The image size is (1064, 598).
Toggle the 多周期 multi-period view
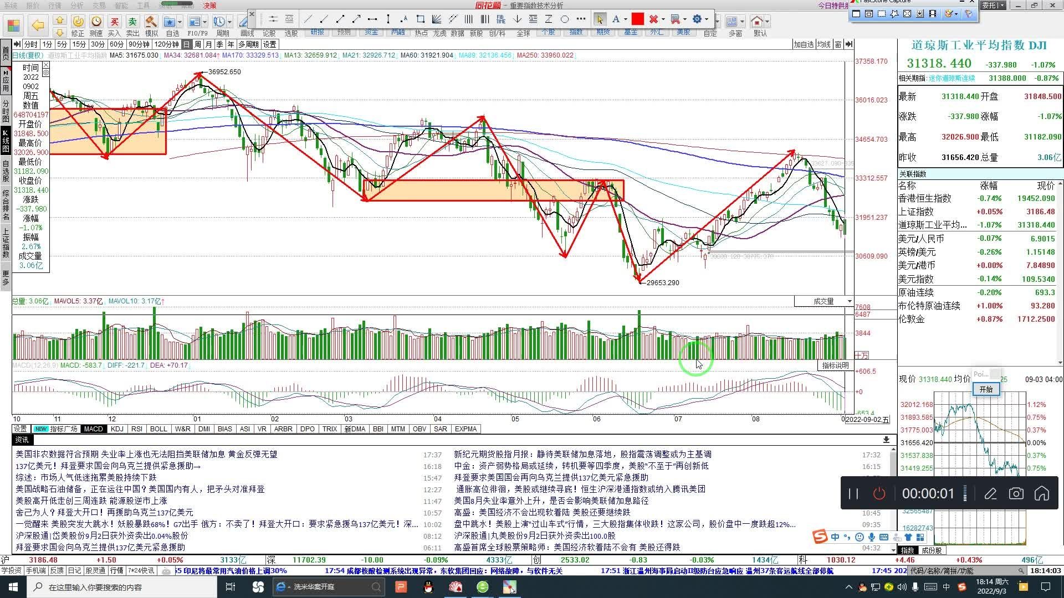(x=249, y=44)
